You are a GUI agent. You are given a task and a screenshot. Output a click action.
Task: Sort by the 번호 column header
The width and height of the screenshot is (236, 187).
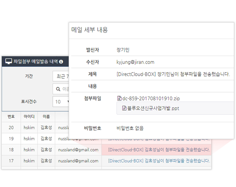(11, 117)
